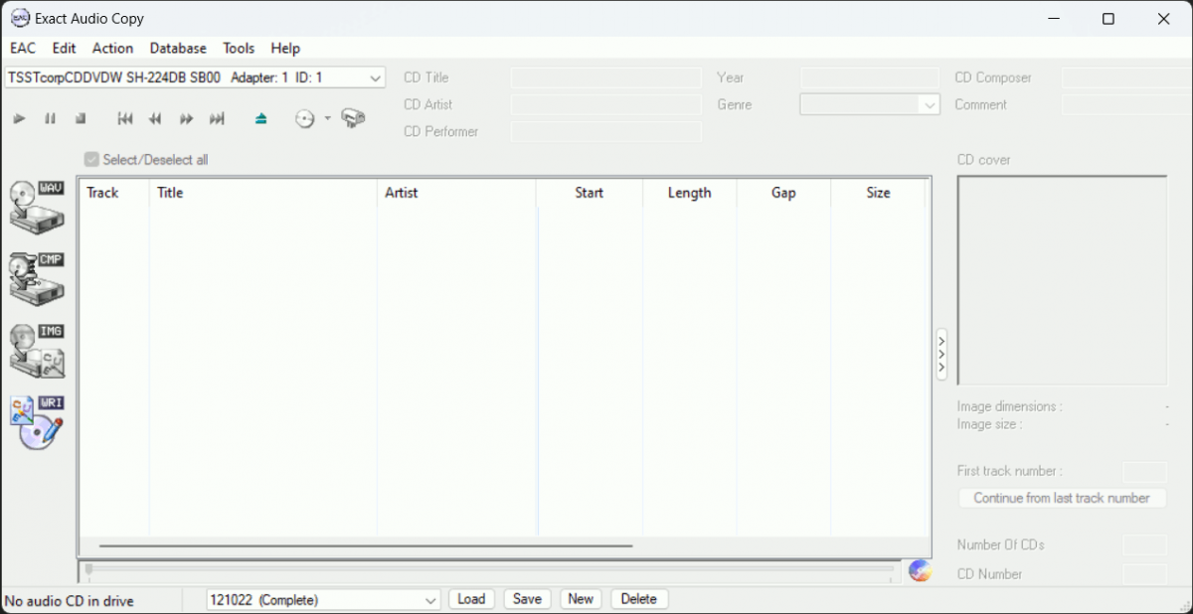Open the Action menu
The width and height of the screenshot is (1193, 614).
tap(112, 48)
